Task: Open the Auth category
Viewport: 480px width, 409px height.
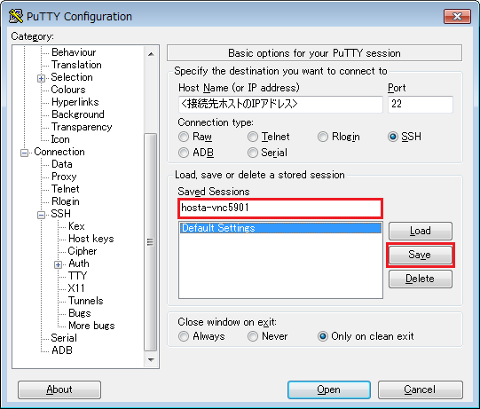Action: pos(79,263)
